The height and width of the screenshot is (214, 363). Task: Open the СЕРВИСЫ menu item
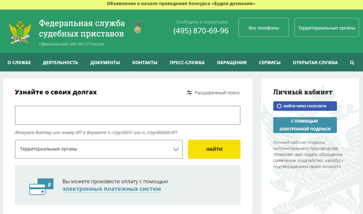pos(269,63)
